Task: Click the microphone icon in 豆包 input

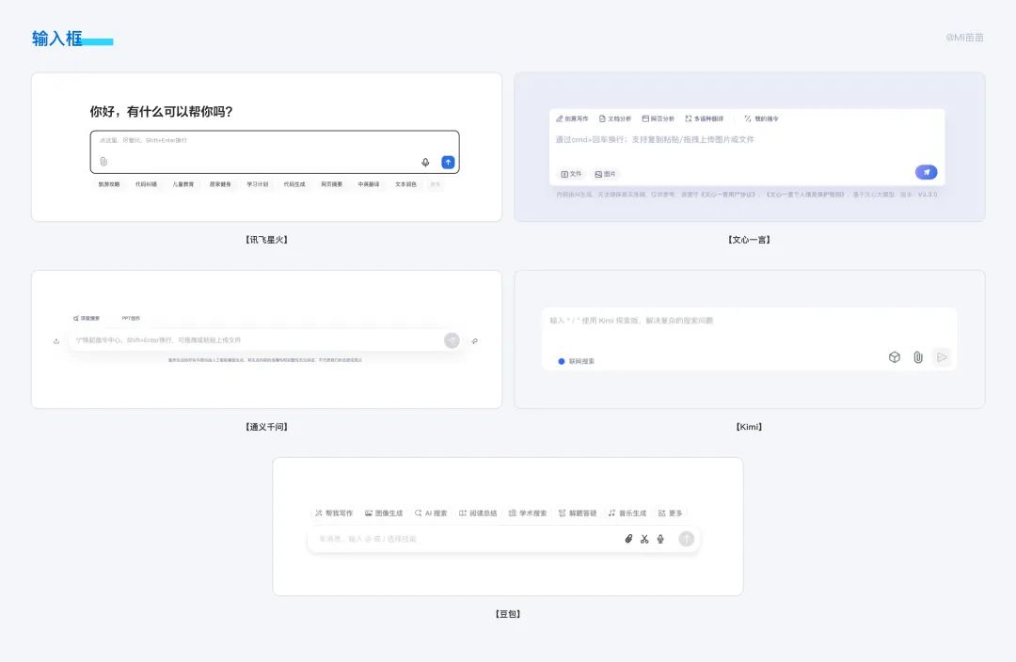Action: pos(660,539)
